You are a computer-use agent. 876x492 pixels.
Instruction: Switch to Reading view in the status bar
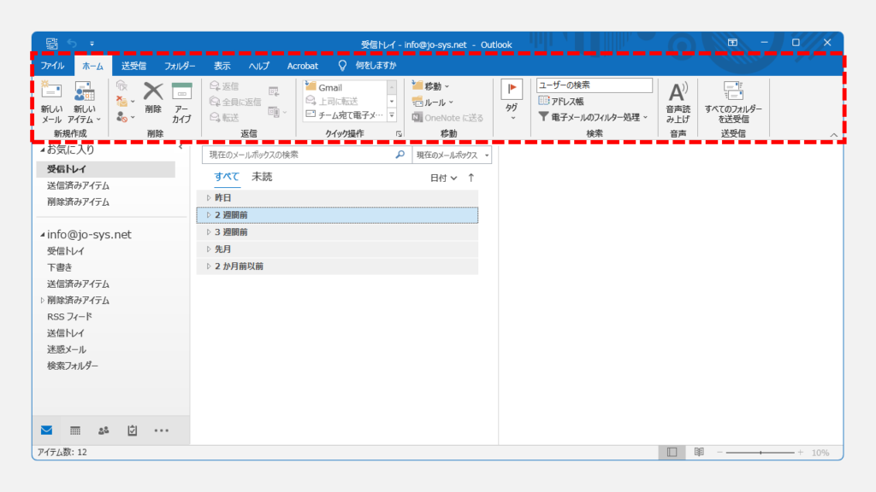pyautogui.click(x=699, y=452)
